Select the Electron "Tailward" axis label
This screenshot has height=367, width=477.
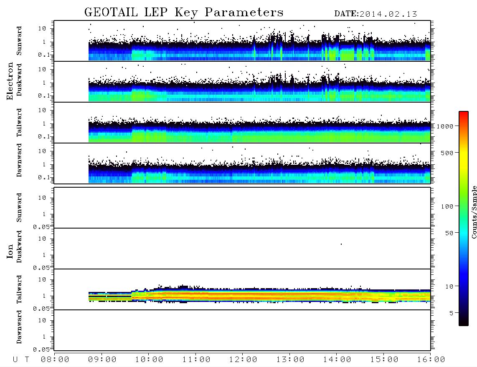[19, 123]
